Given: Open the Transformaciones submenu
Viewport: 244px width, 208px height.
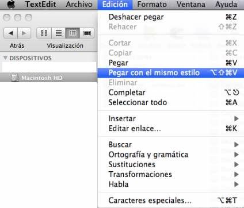Looking at the screenshot, I should pyautogui.click(x=171, y=175).
